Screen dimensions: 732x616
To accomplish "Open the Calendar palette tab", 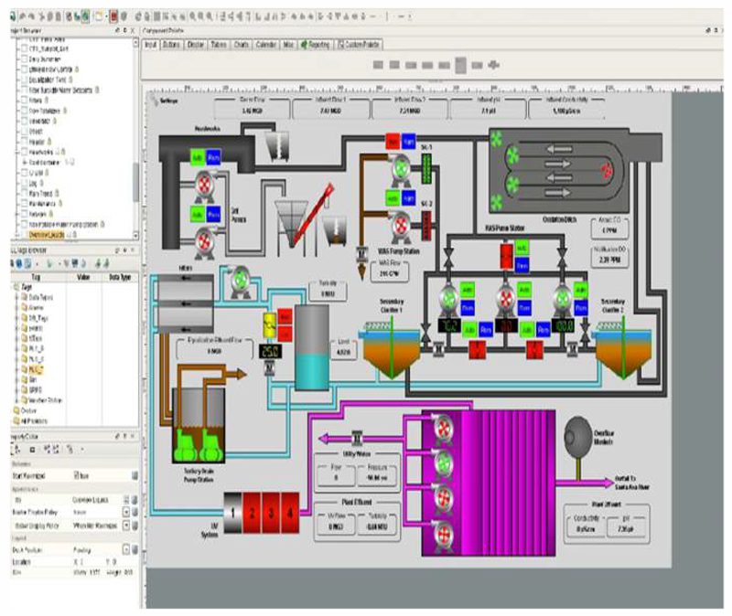I will pyautogui.click(x=266, y=44).
